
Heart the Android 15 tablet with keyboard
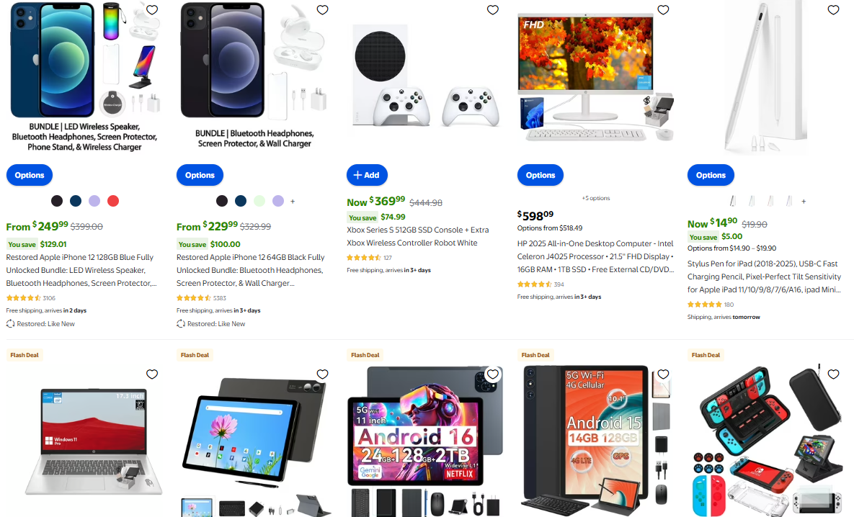[663, 374]
